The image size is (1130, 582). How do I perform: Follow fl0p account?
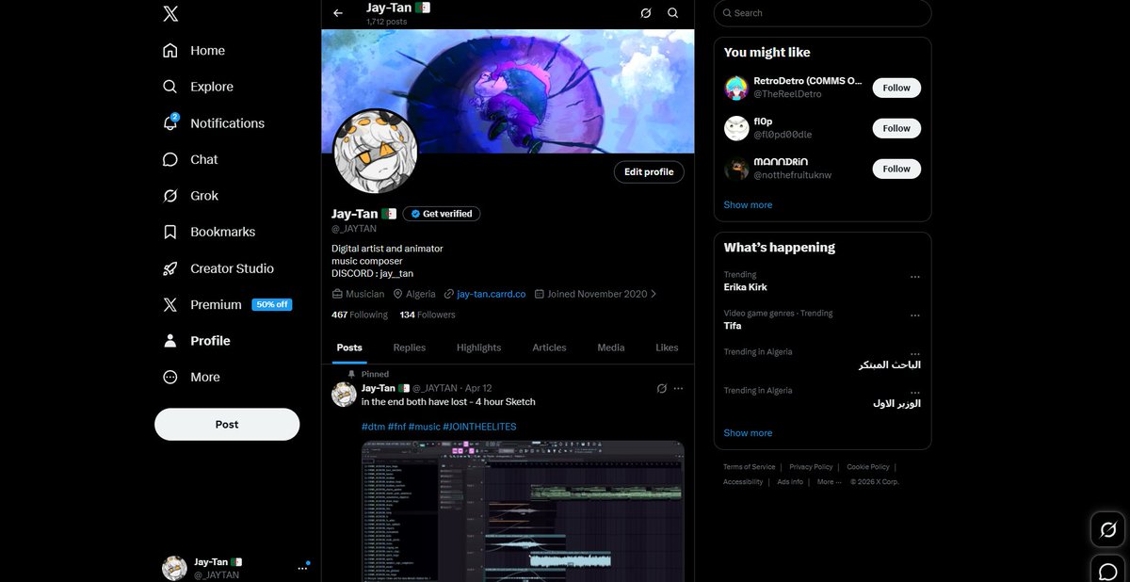896,128
